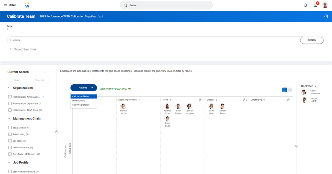Viewport: 332px width, 174px height.
Task: Collapse the Organizations facet group
Action: click(x=9, y=88)
